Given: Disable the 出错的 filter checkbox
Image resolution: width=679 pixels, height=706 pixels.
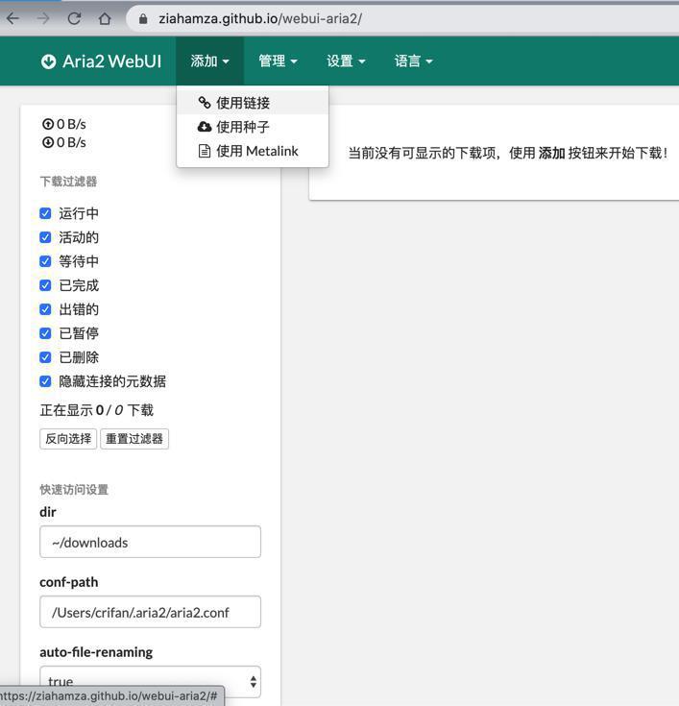Looking at the screenshot, I should [x=45, y=309].
